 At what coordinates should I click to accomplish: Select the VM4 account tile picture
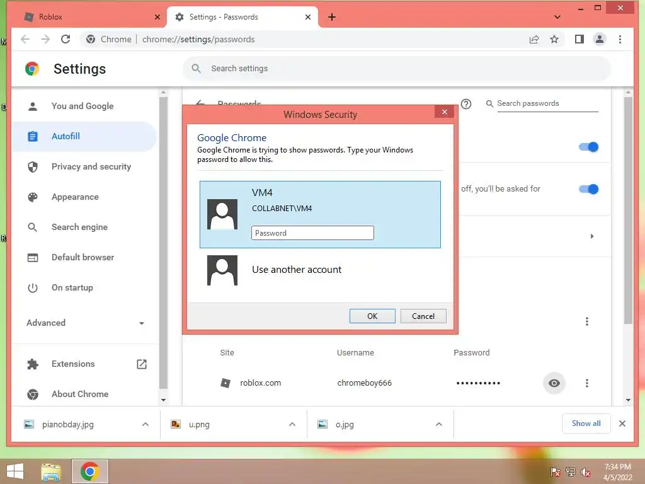222,214
